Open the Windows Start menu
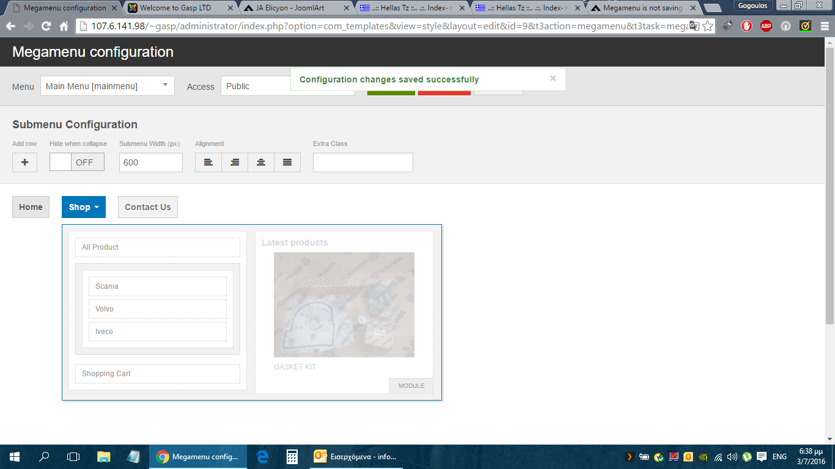The width and height of the screenshot is (835, 469). tap(15, 457)
